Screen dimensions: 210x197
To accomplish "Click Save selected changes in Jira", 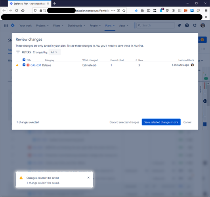I will [x=161, y=122].
